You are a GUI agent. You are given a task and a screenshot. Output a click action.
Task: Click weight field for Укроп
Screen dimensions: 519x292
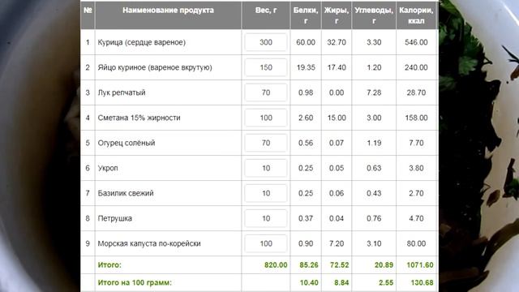[x=266, y=168]
